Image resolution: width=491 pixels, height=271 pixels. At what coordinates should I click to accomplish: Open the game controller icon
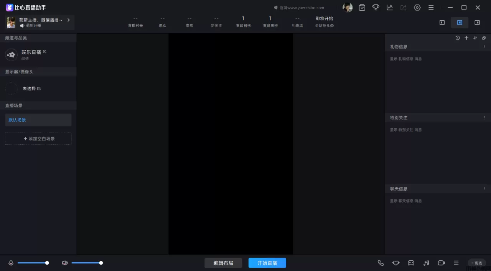point(411,263)
